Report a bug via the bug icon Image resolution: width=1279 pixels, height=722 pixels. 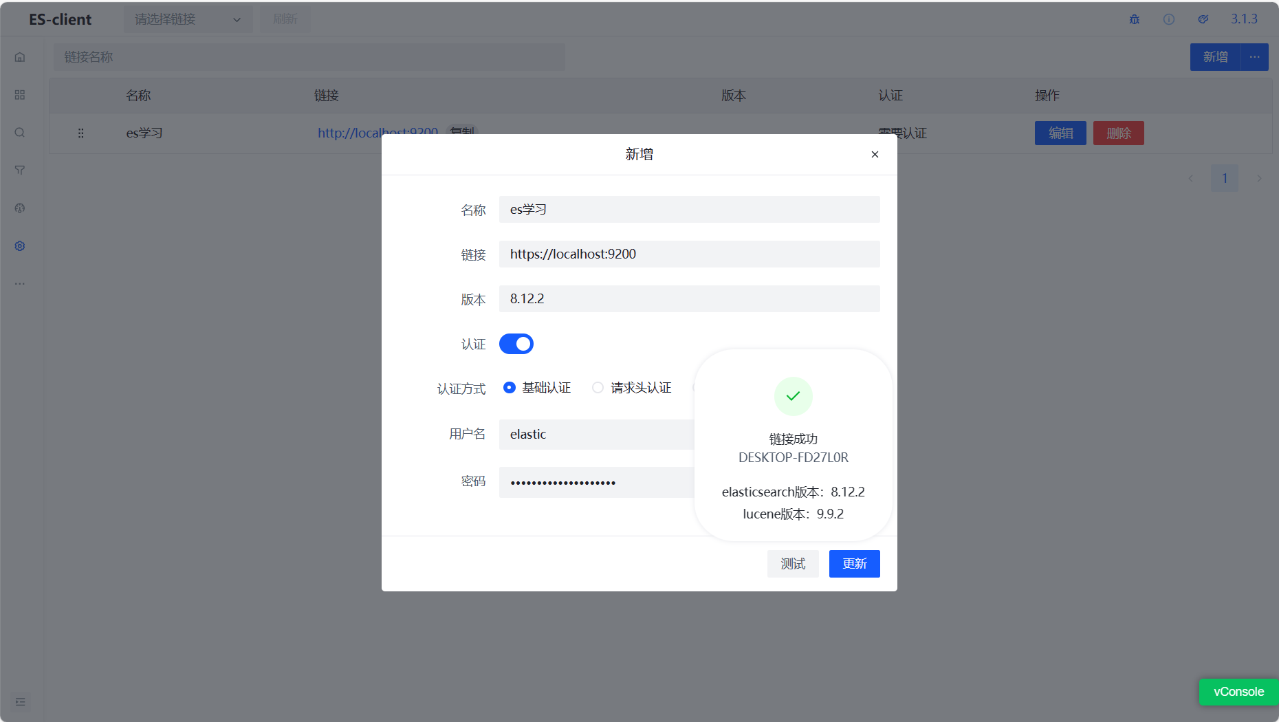1135,19
